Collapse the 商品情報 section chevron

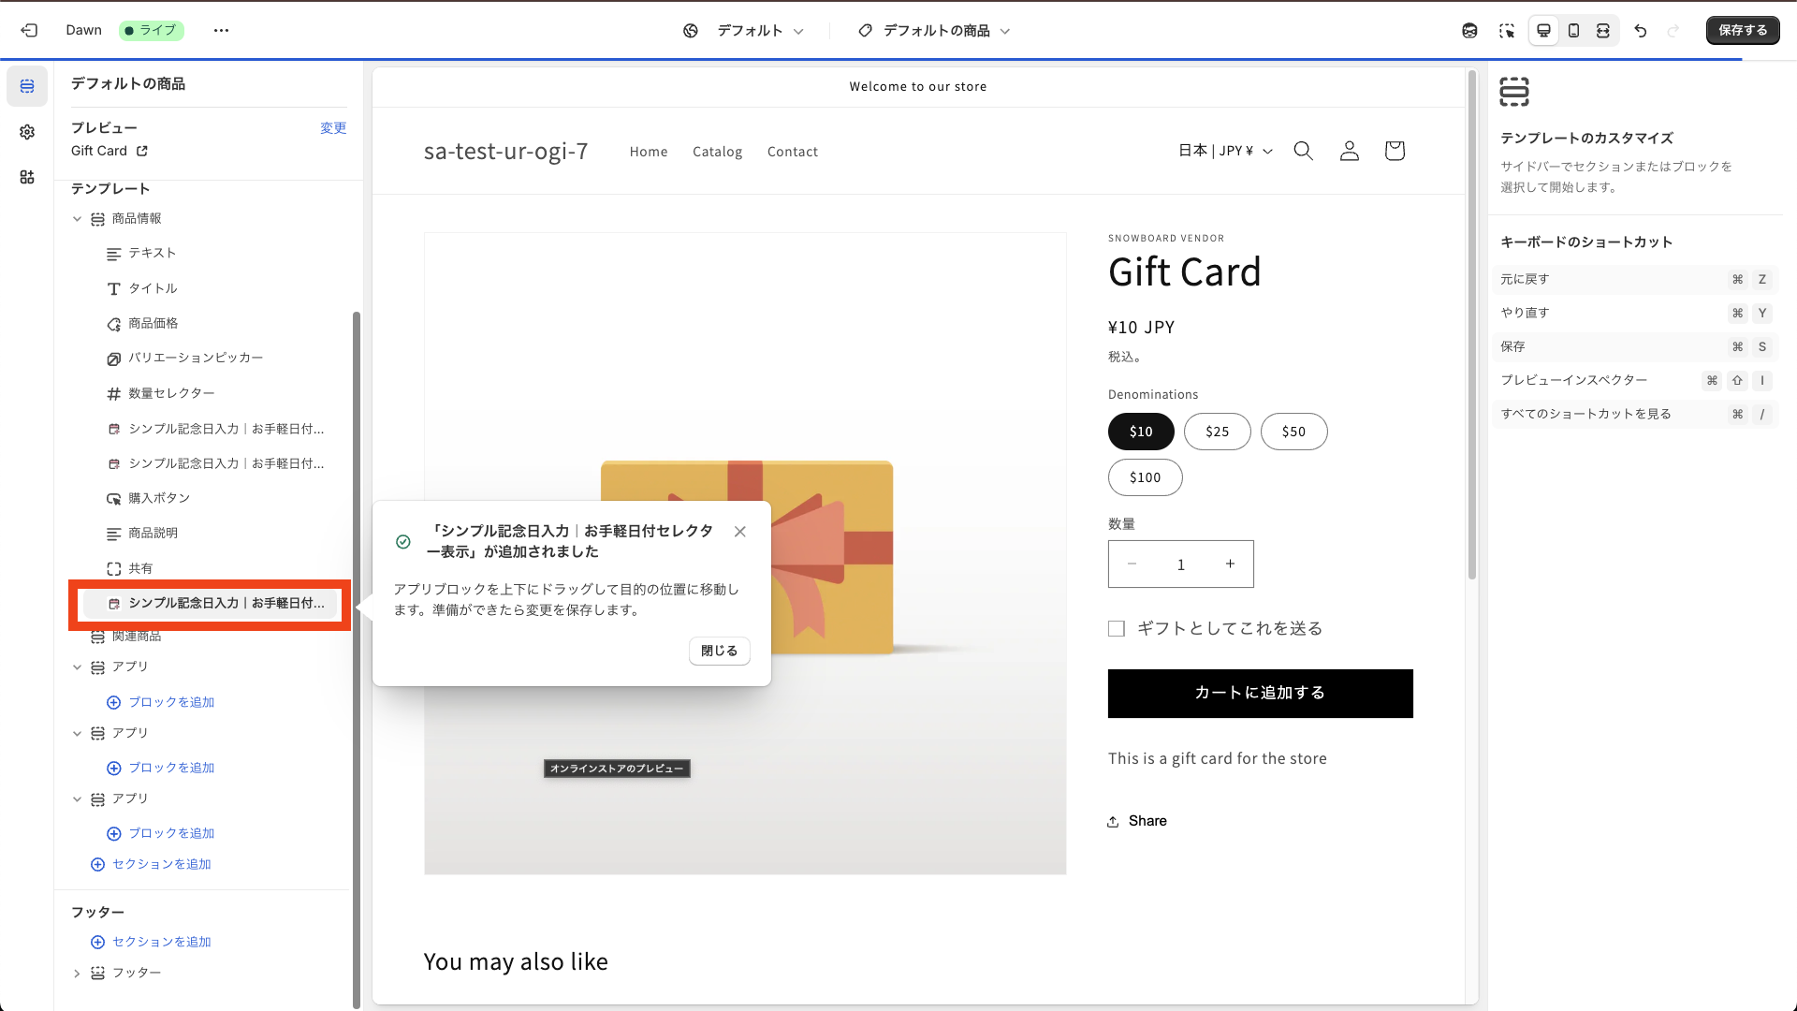(x=77, y=218)
